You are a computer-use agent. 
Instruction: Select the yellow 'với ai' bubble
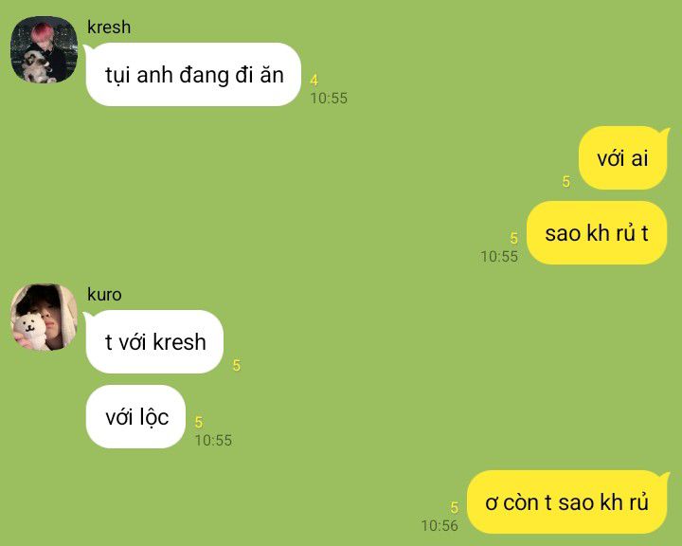pyautogui.click(x=623, y=157)
